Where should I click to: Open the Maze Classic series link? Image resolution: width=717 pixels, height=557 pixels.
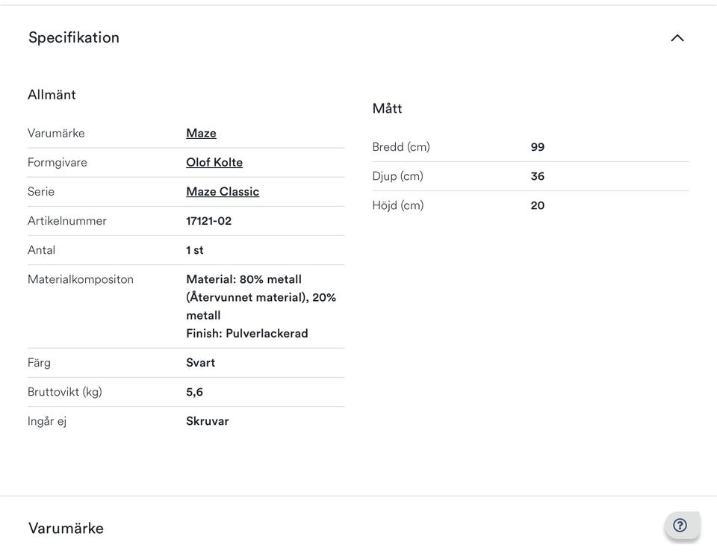tap(223, 191)
